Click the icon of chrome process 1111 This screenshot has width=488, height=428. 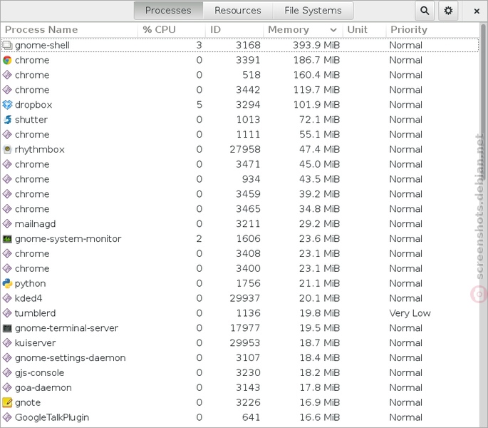click(7, 135)
